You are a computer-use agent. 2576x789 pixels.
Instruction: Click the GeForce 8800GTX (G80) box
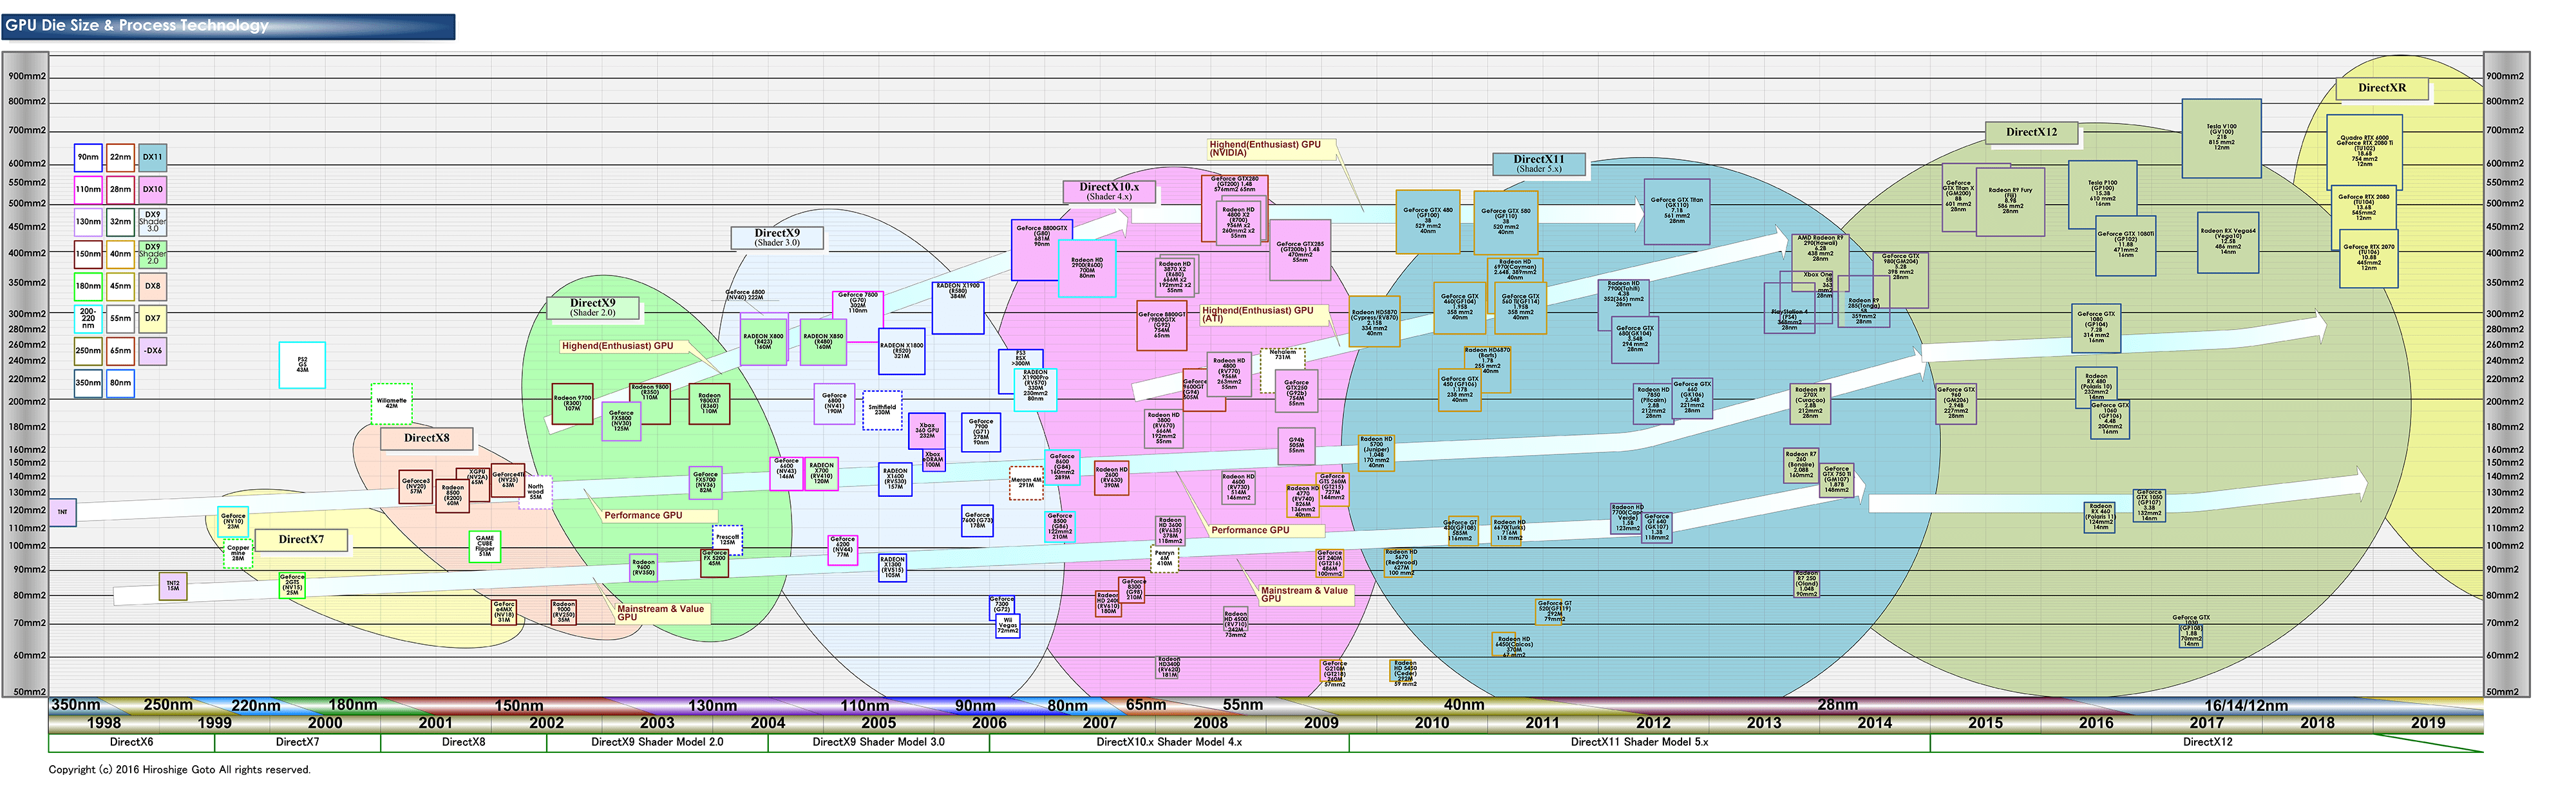pos(1041,250)
